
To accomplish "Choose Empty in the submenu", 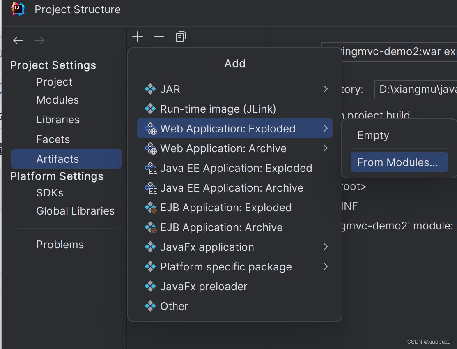I will pyautogui.click(x=373, y=135).
